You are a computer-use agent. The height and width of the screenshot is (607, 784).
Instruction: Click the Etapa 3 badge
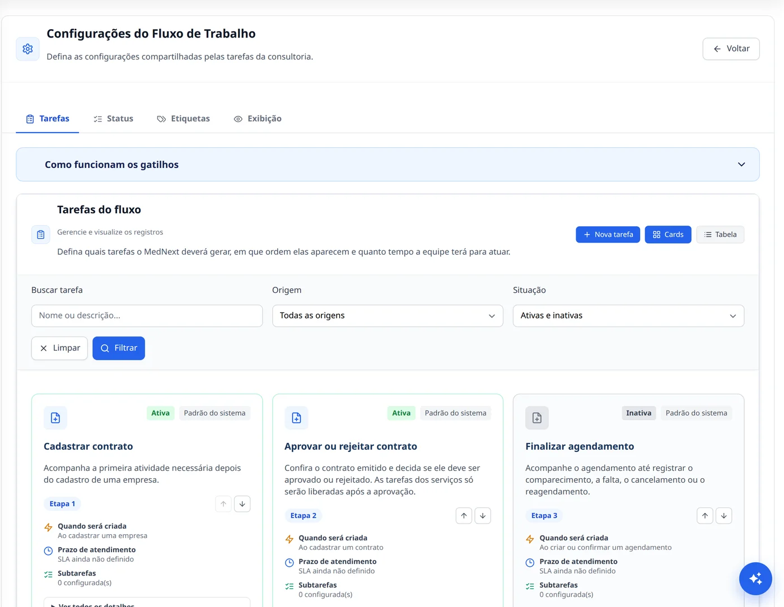544,516
